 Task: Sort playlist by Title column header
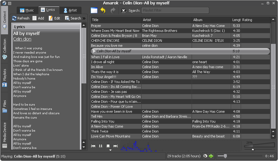[x=116, y=20]
